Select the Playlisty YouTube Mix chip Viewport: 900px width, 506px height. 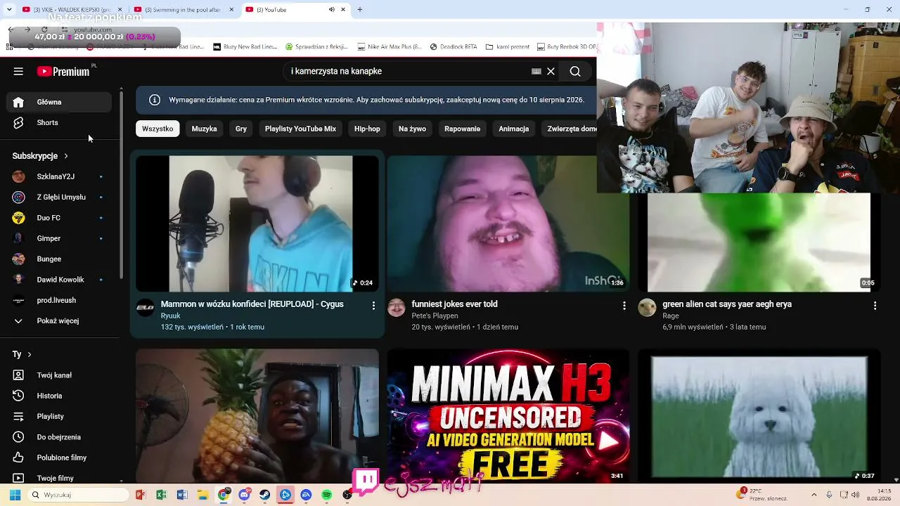click(x=300, y=129)
